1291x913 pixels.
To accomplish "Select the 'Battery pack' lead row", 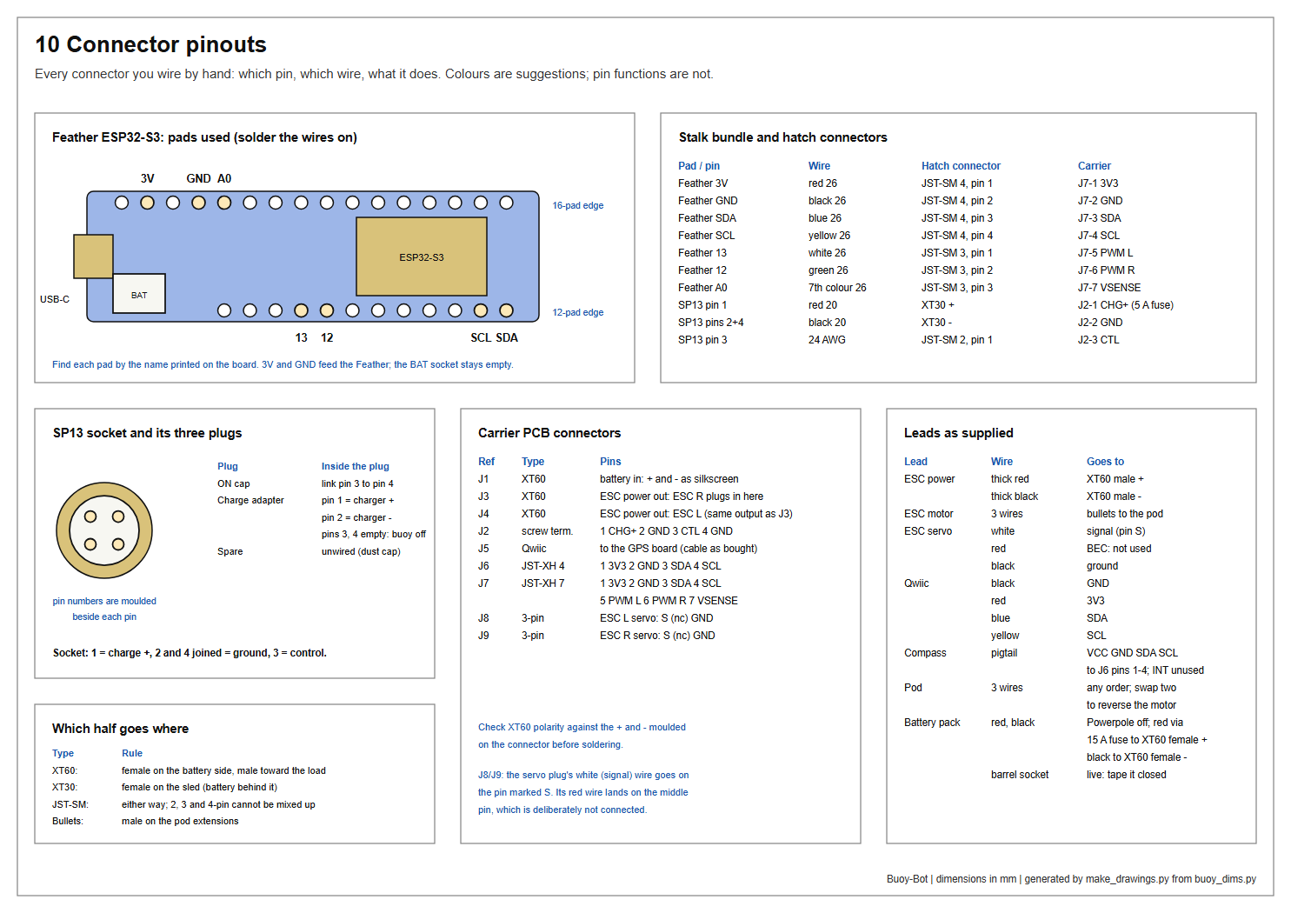I will pyautogui.click(x=932, y=723).
